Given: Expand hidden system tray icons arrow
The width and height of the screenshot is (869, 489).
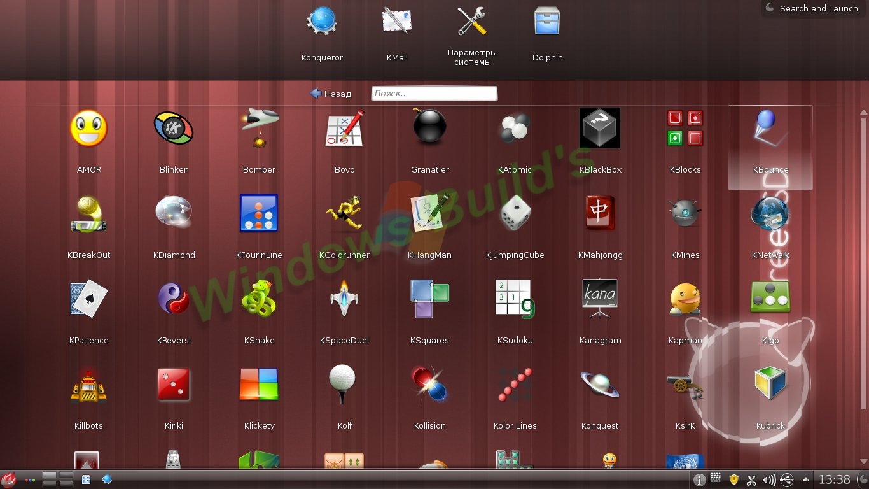Looking at the screenshot, I should (806, 479).
